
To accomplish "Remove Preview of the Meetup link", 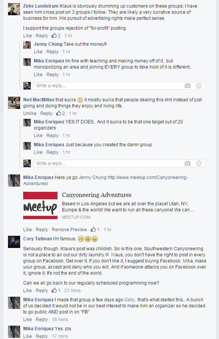I will 69,229.
